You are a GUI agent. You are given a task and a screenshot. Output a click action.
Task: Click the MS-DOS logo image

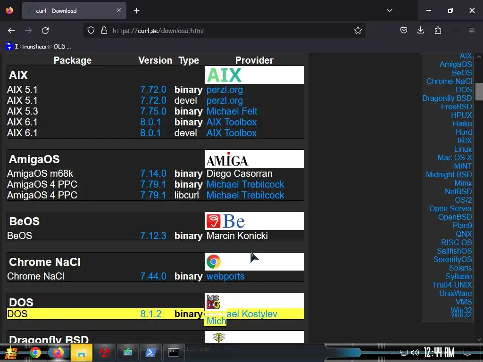tap(213, 302)
